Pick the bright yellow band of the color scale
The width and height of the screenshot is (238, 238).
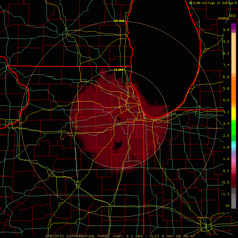click(234, 113)
